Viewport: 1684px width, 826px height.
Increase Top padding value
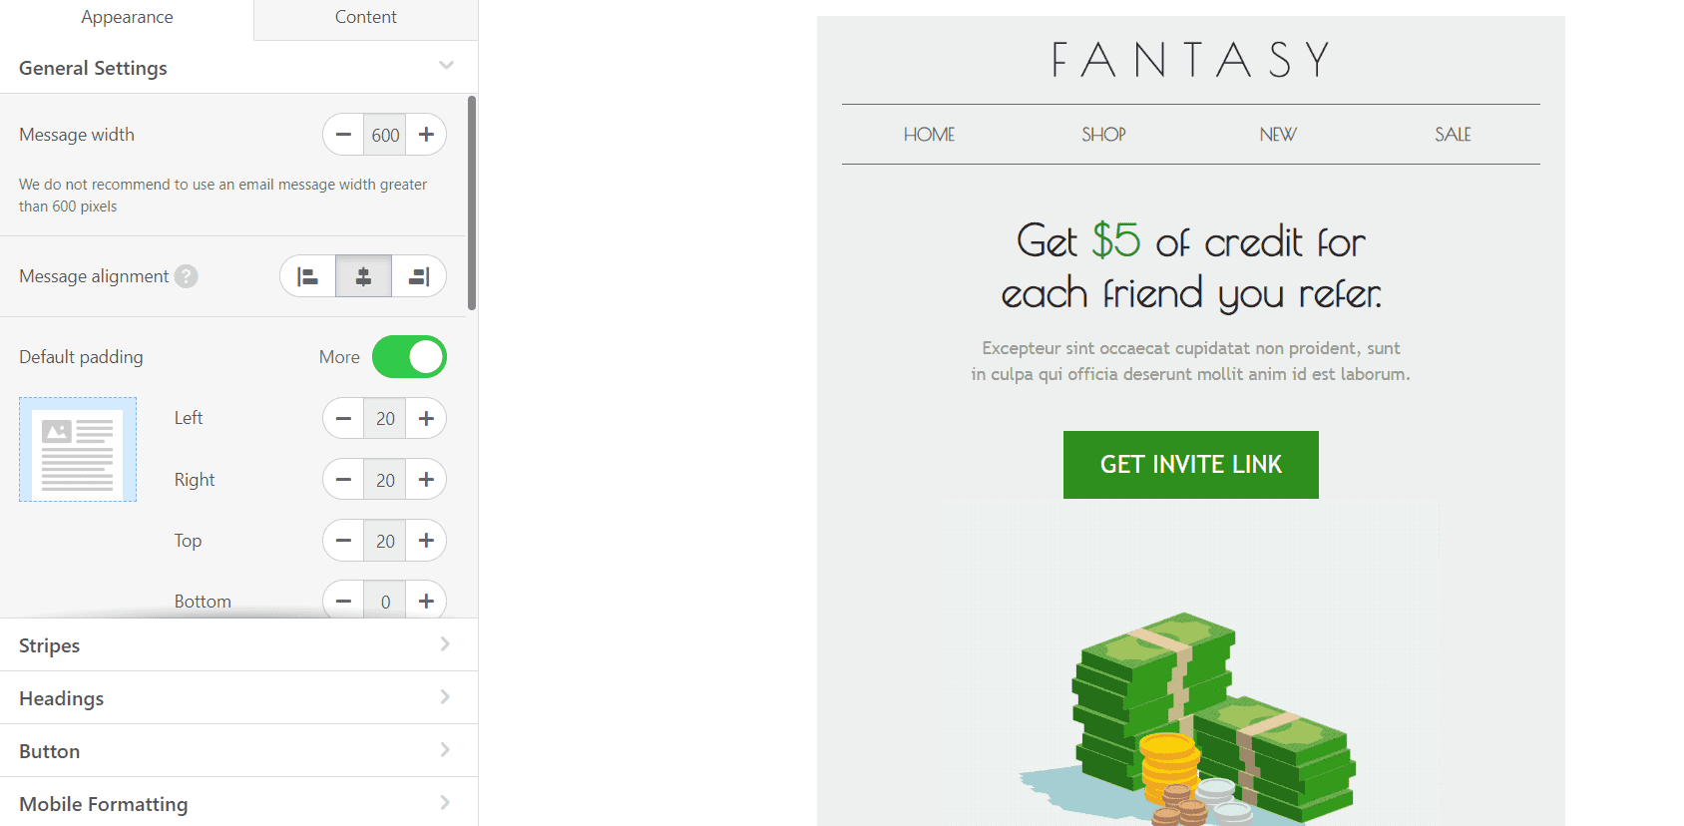pos(426,541)
